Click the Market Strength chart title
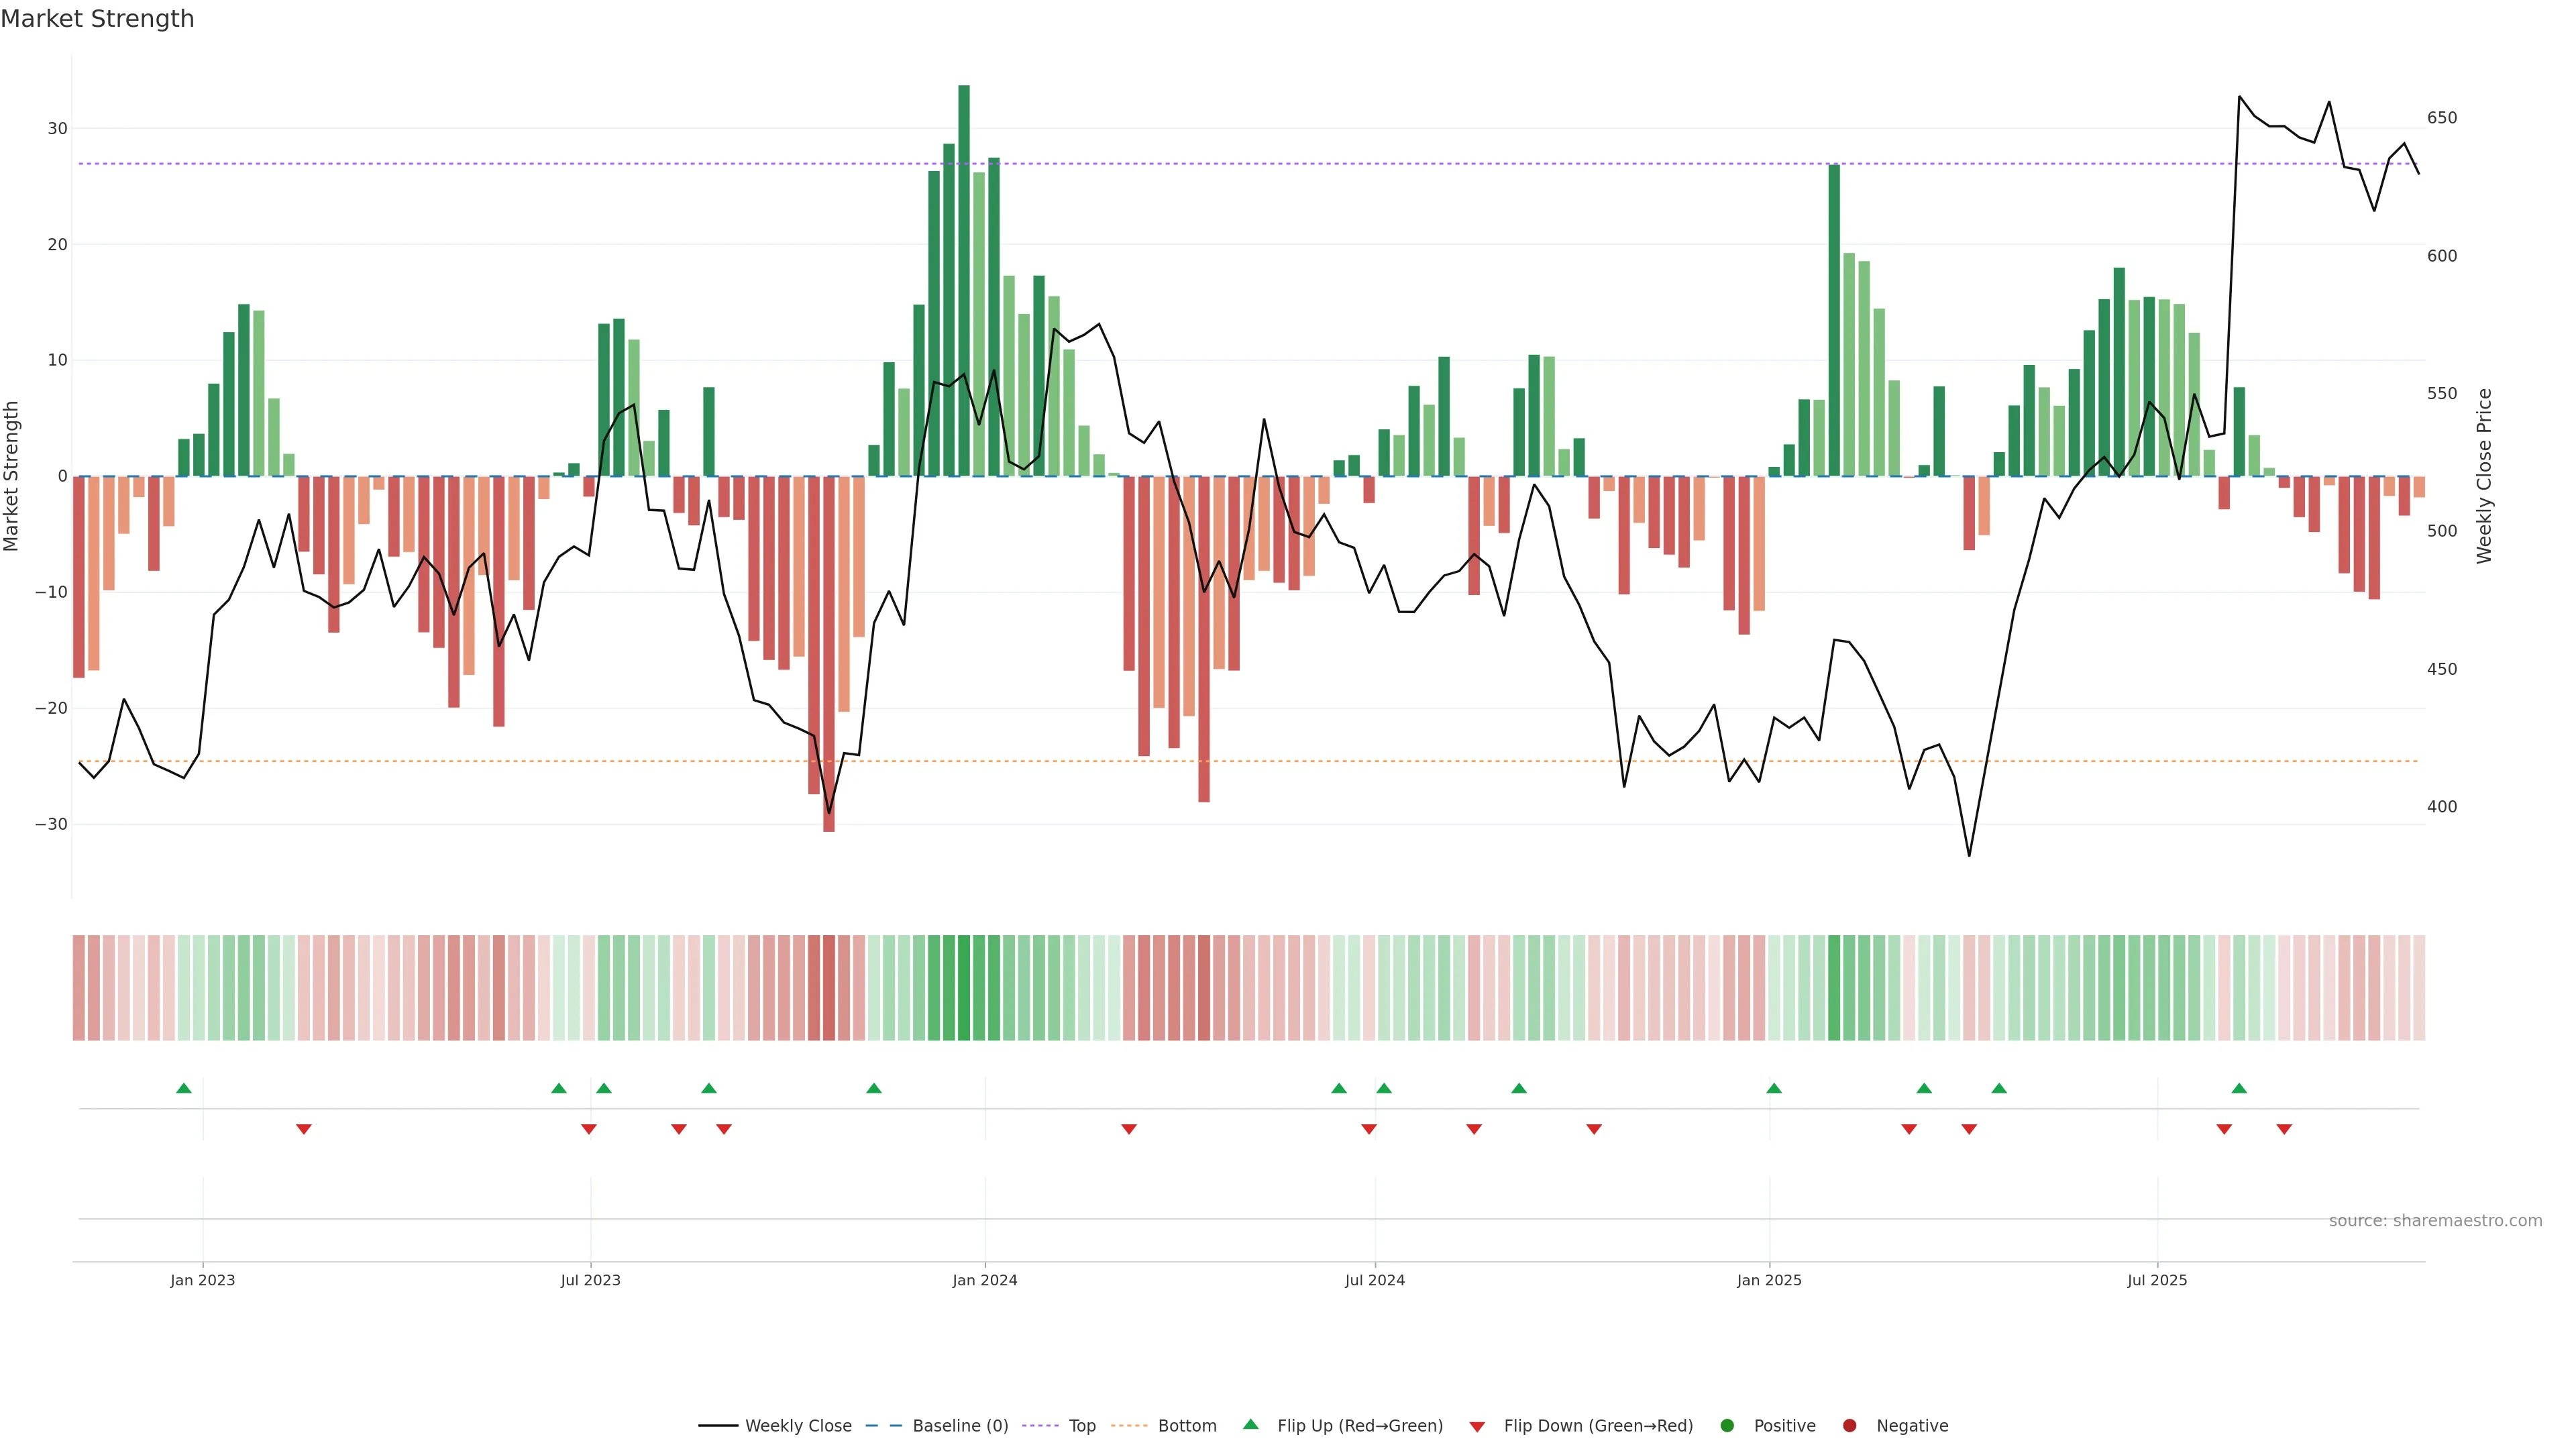 point(97,19)
